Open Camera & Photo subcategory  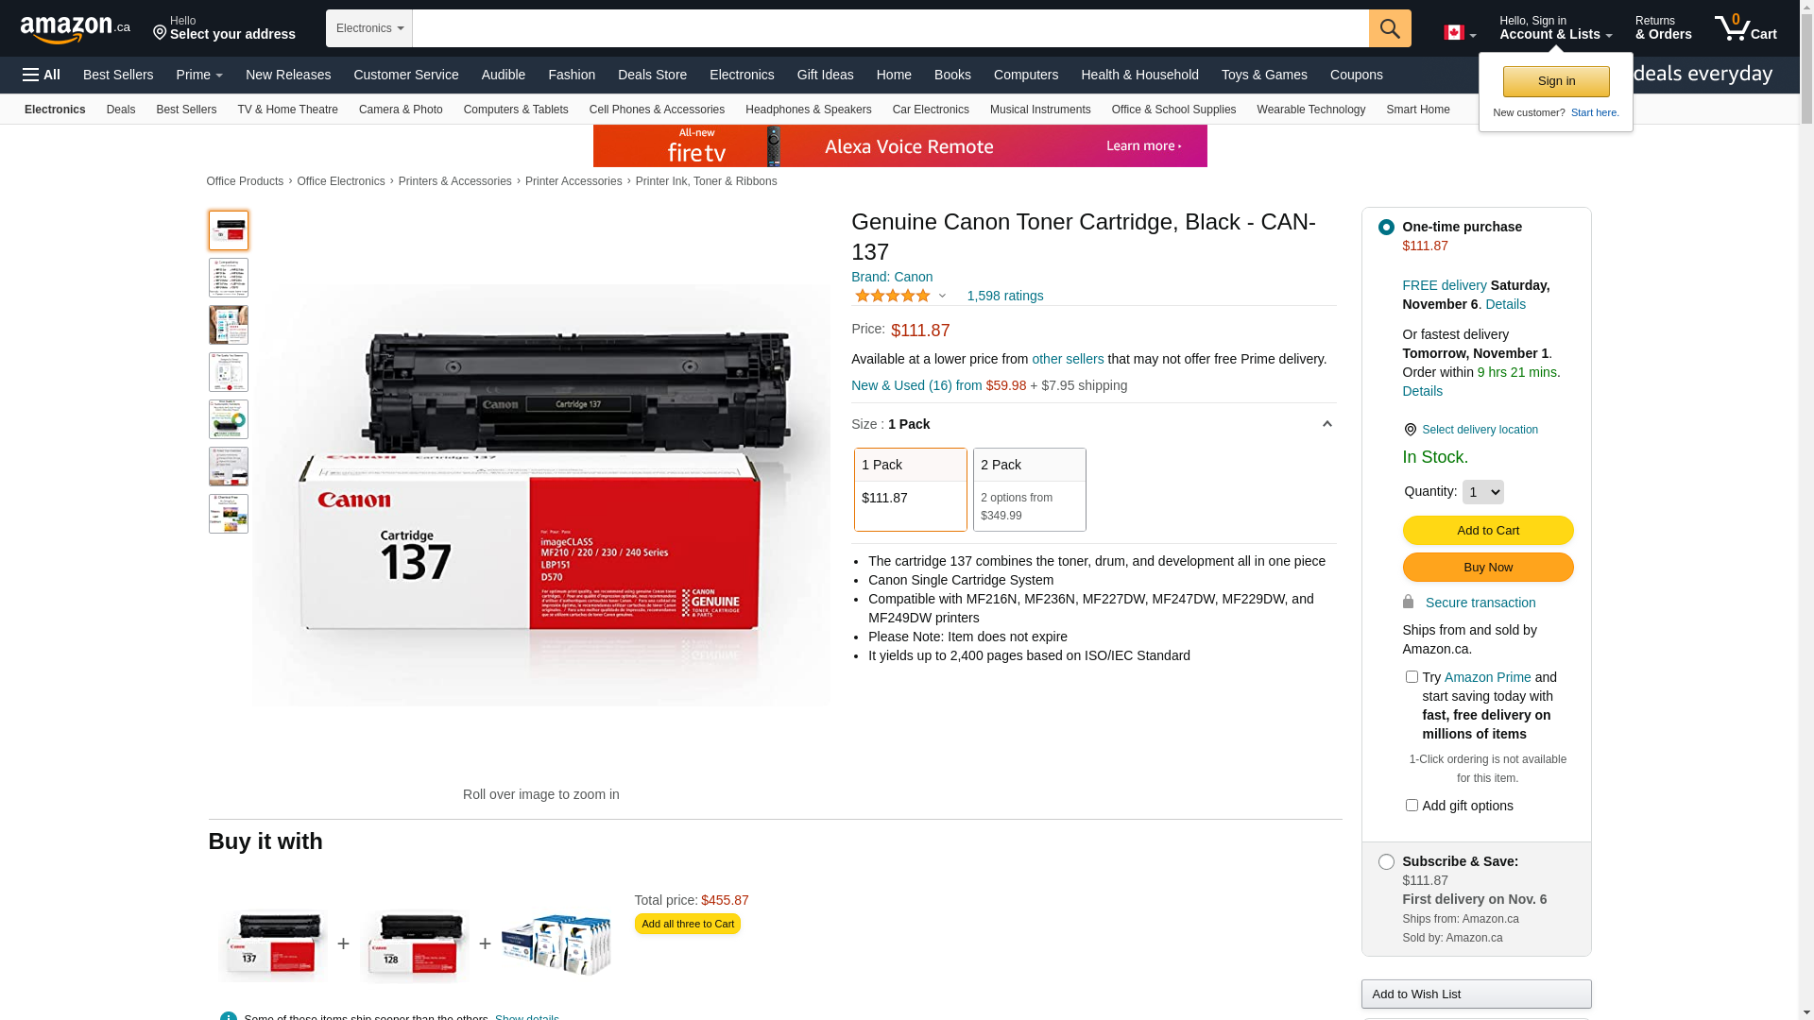[x=401, y=110]
